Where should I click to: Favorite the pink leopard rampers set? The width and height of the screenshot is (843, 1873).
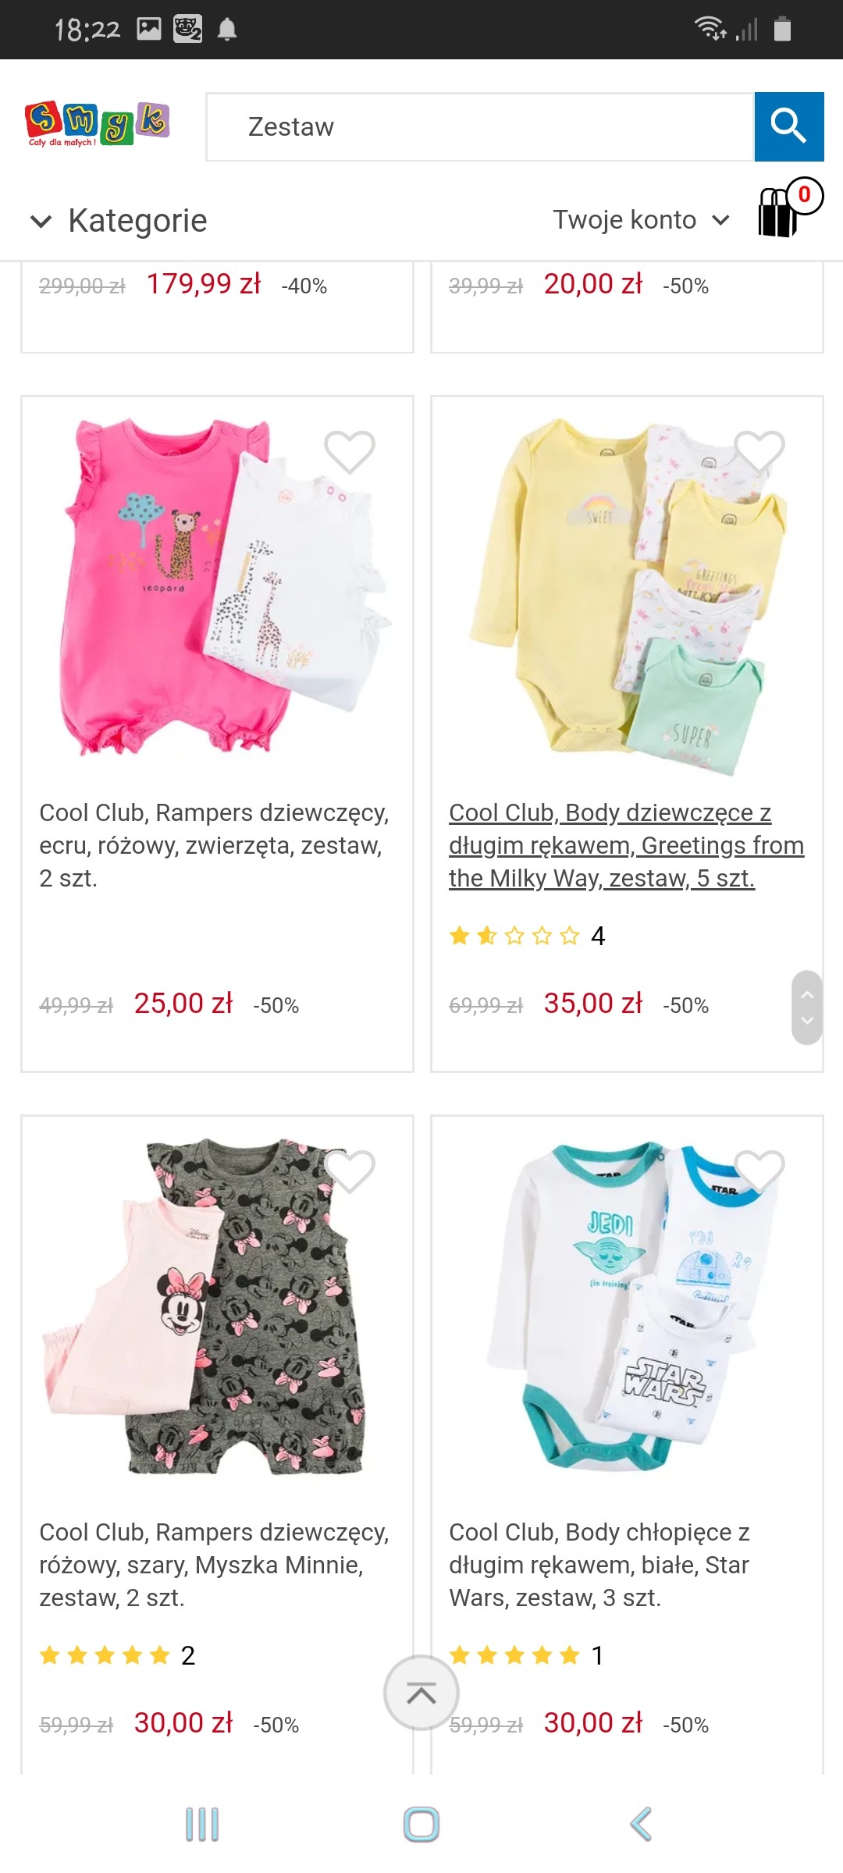click(350, 452)
